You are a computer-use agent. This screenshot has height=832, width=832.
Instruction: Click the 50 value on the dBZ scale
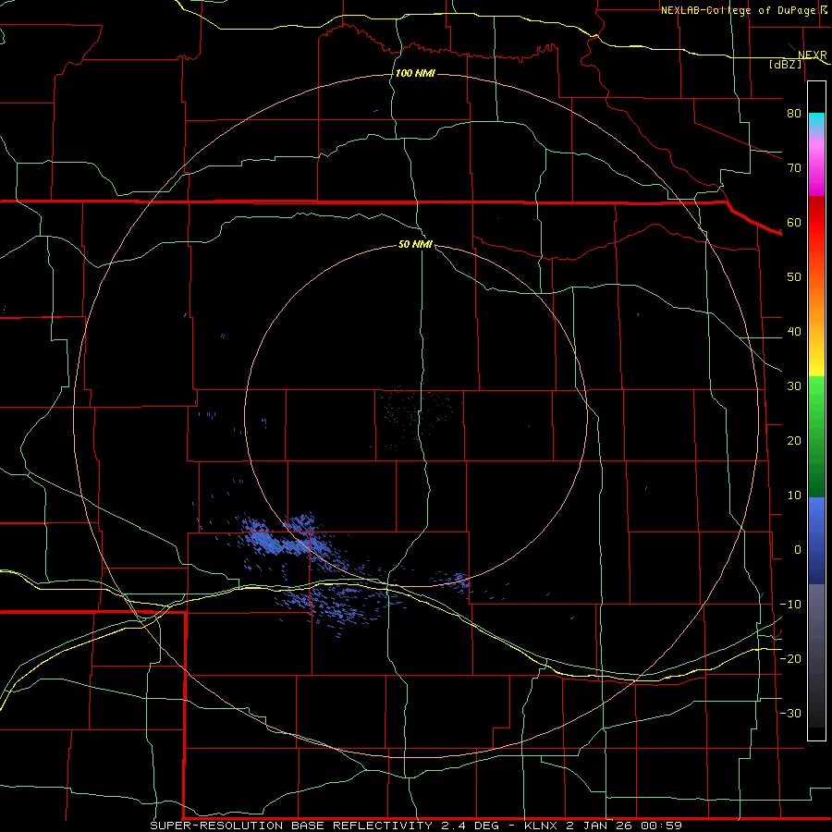(794, 277)
